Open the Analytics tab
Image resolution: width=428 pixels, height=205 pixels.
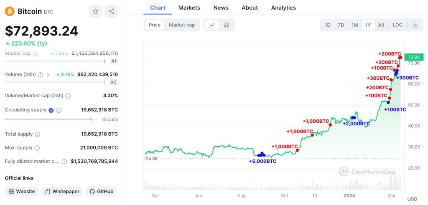click(x=283, y=8)
